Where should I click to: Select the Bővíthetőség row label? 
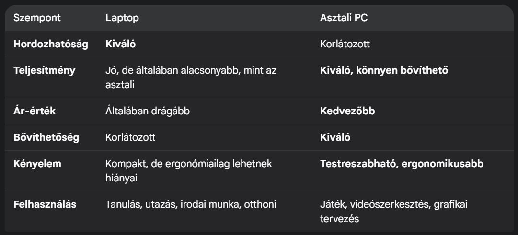coord(46,137)
